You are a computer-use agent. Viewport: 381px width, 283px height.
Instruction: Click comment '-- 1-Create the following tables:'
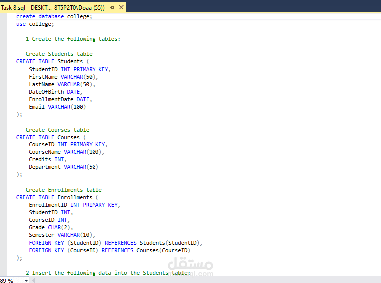pos(68,39)
